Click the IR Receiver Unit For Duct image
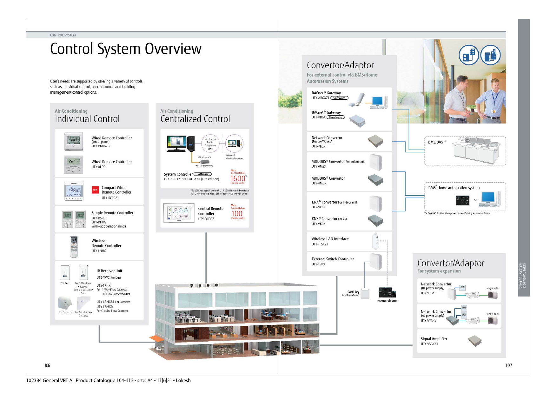The image size is (557, 394). [65, 272]
